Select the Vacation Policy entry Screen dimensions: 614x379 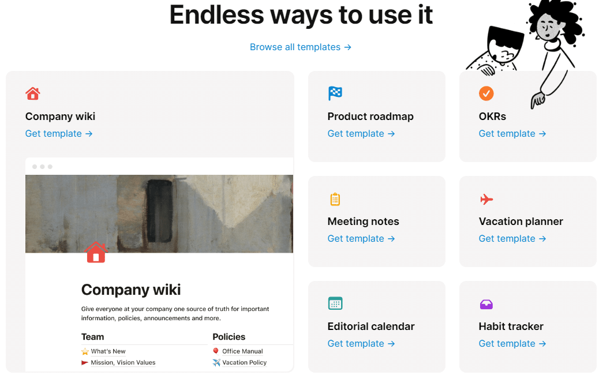[x=244, y=363]
